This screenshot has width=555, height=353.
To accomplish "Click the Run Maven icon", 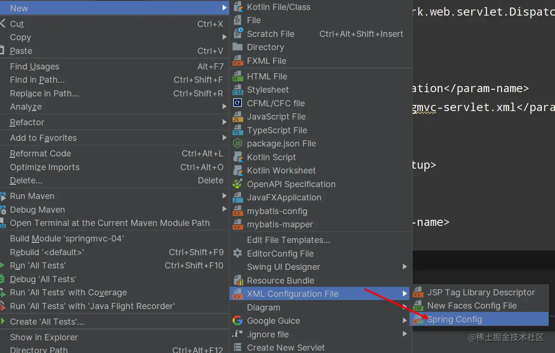I will tap(3, 196).
